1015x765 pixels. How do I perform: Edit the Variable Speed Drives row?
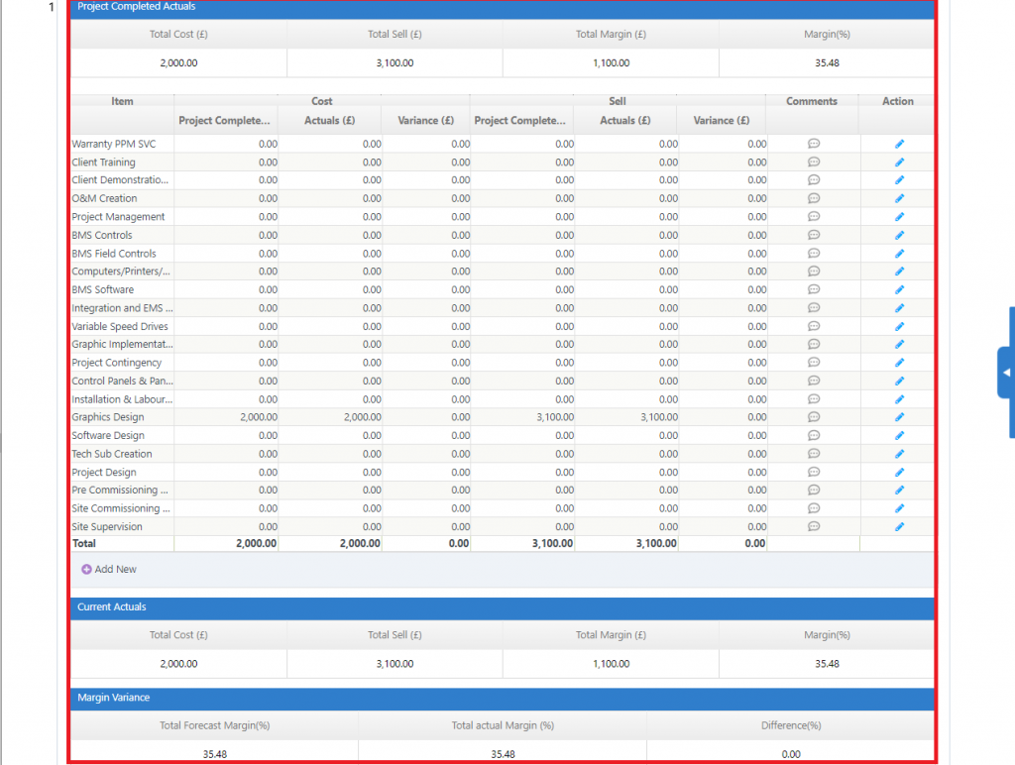coord(899,326)
